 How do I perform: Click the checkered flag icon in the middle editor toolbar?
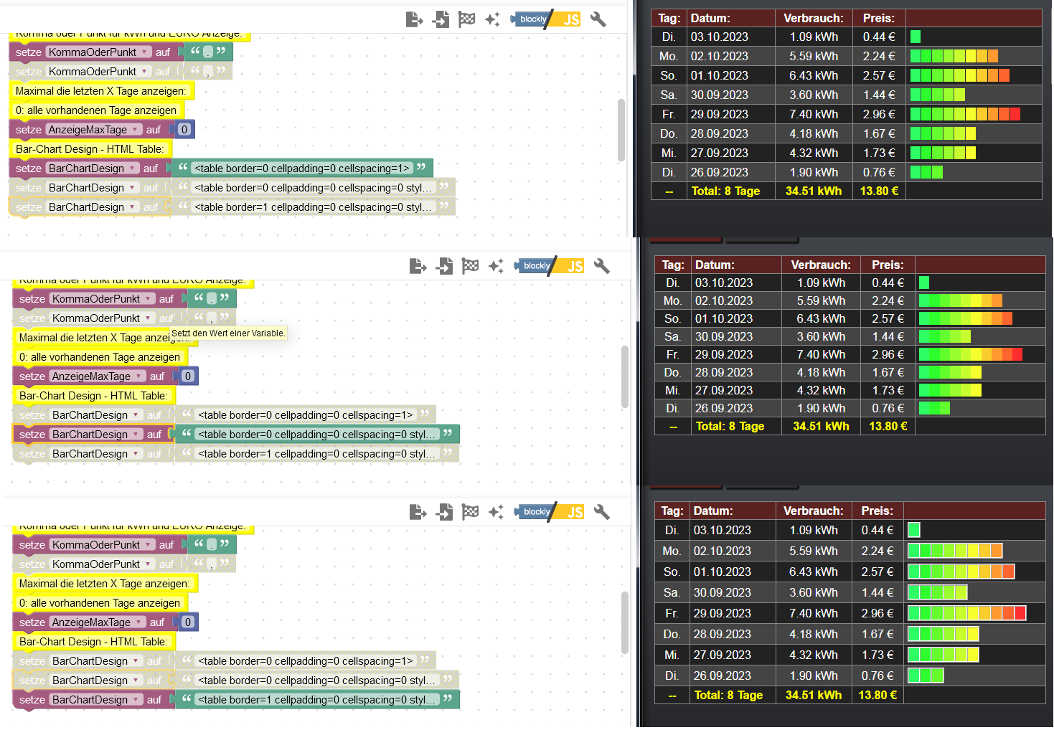pyautogui.click(x=470, y=266)
